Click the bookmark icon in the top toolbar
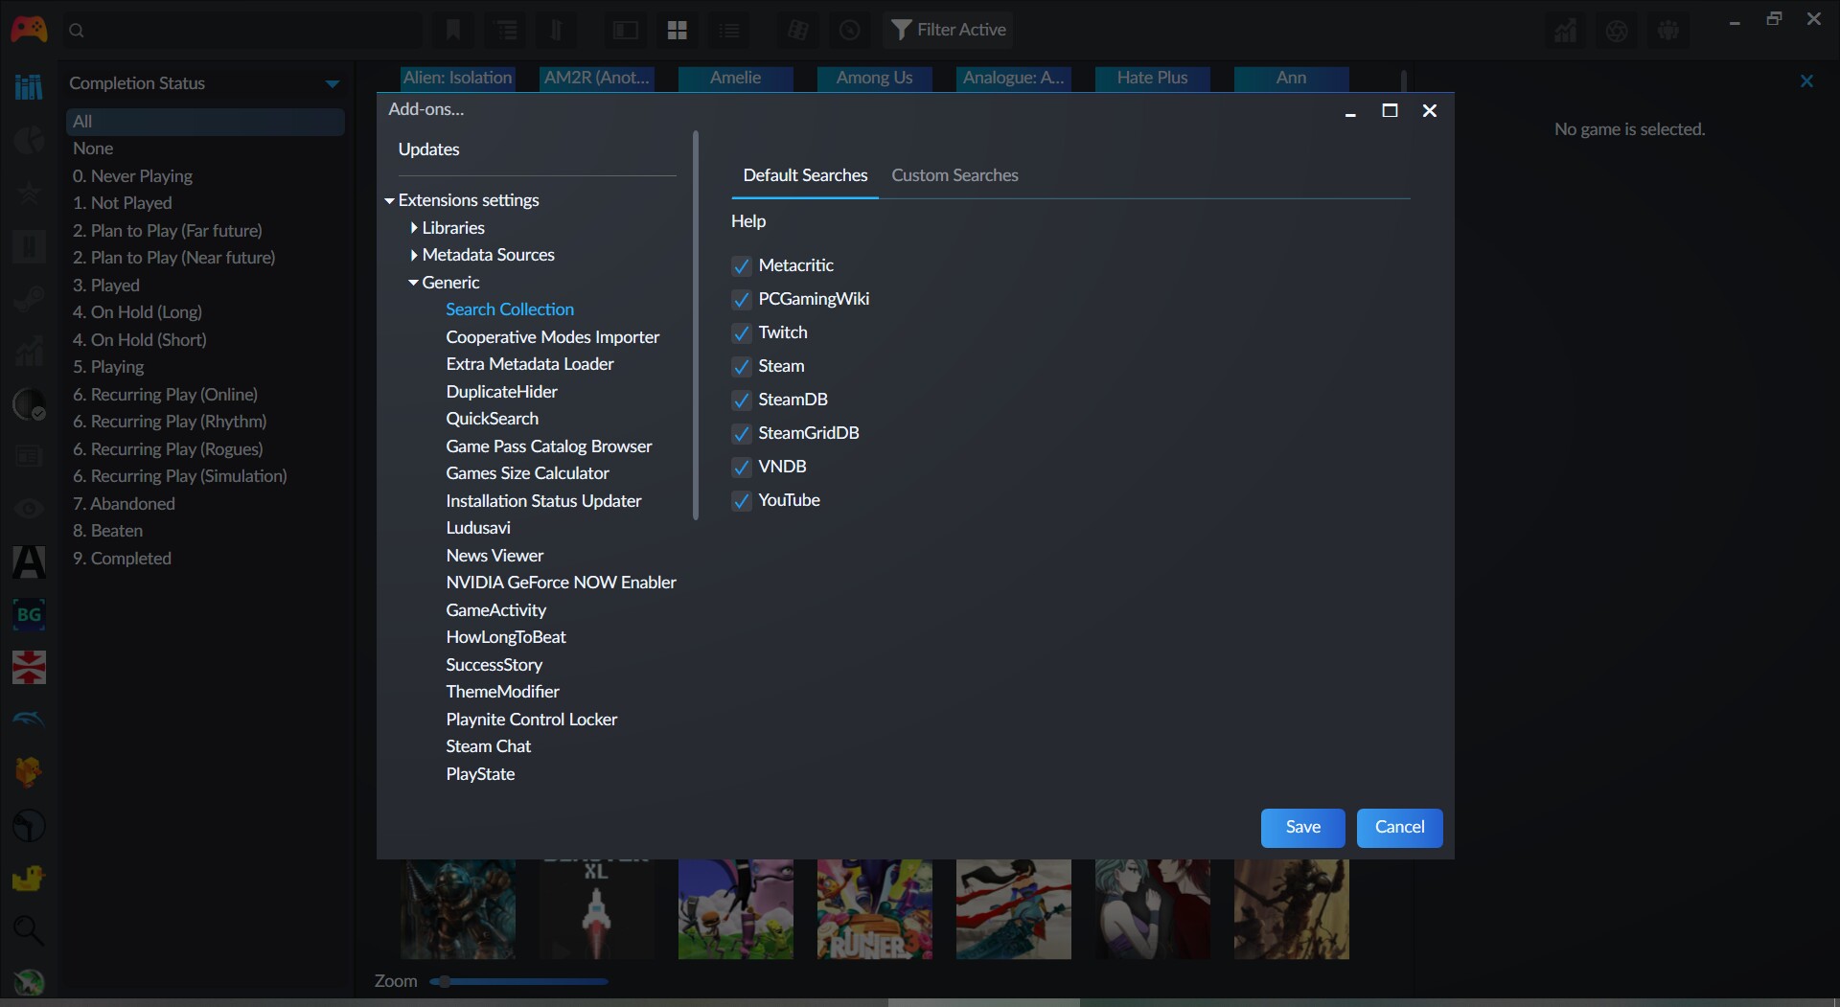 coord(453,31)
